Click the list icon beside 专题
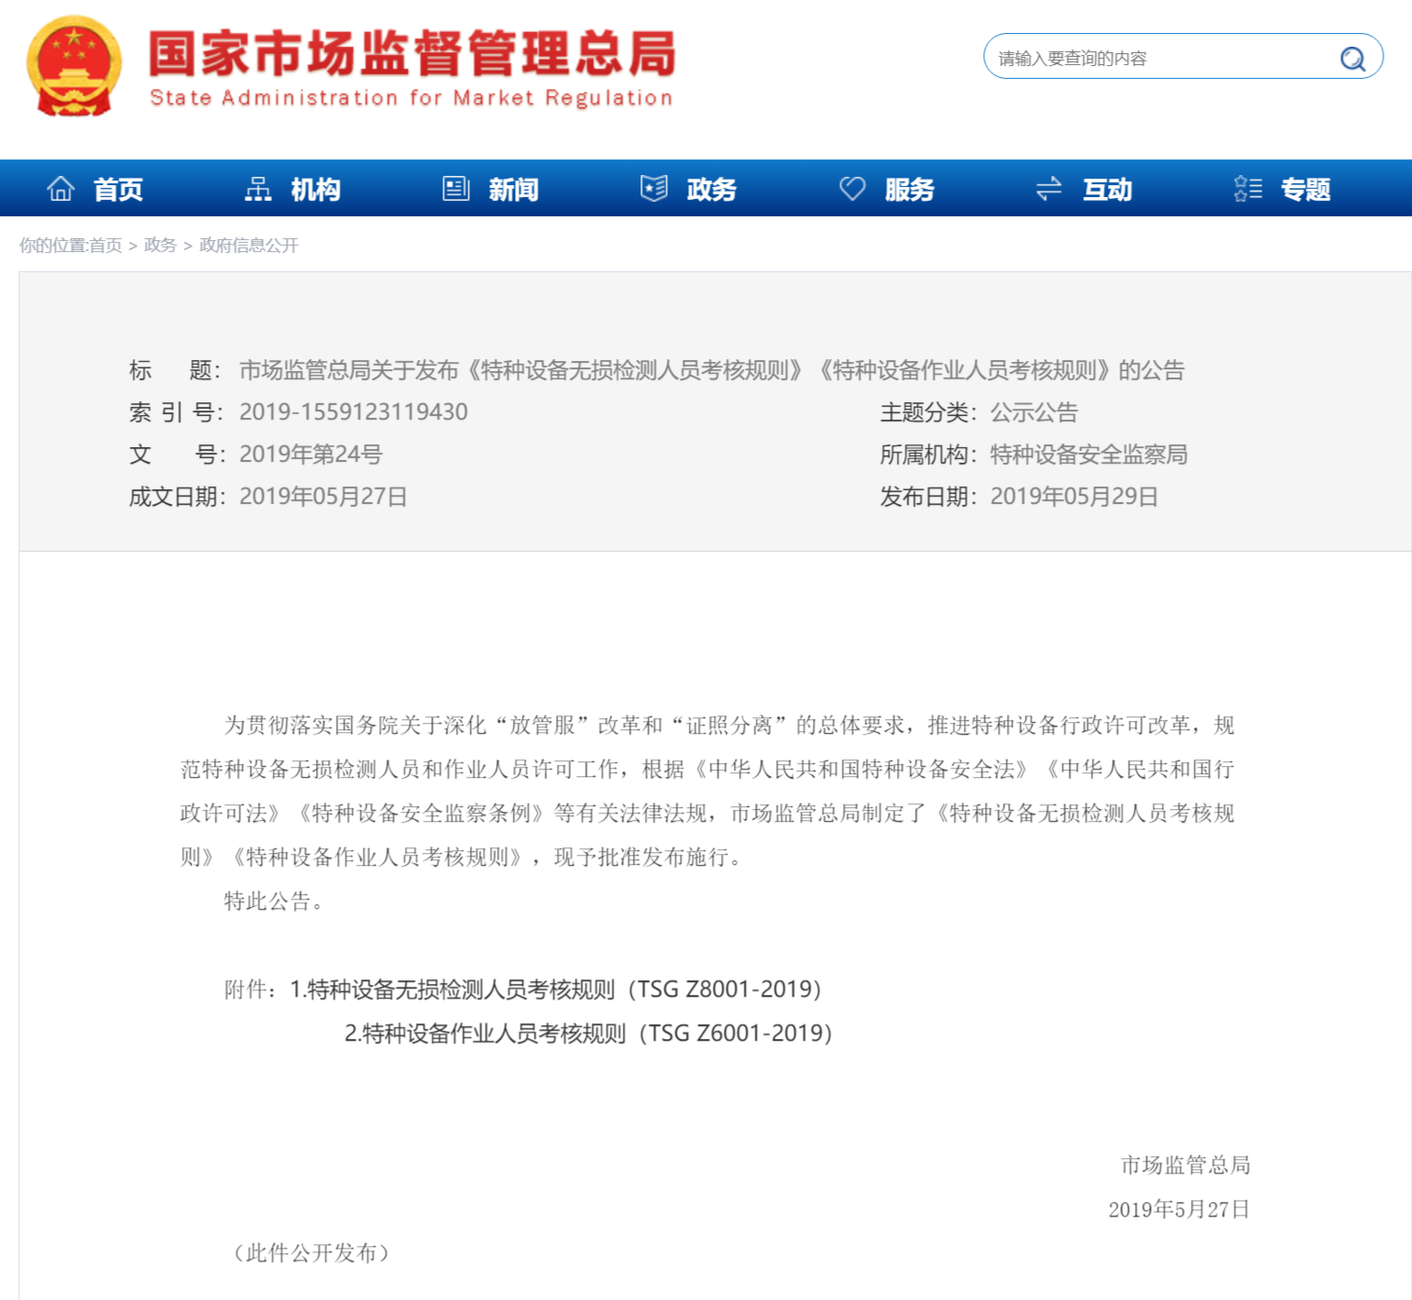Viewport: 1412px width, 1300px height. click(1248, 189)
